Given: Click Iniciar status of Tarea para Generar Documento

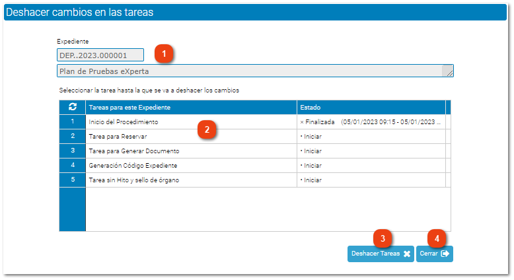Looking at the screenshot, I should [371, 151].
